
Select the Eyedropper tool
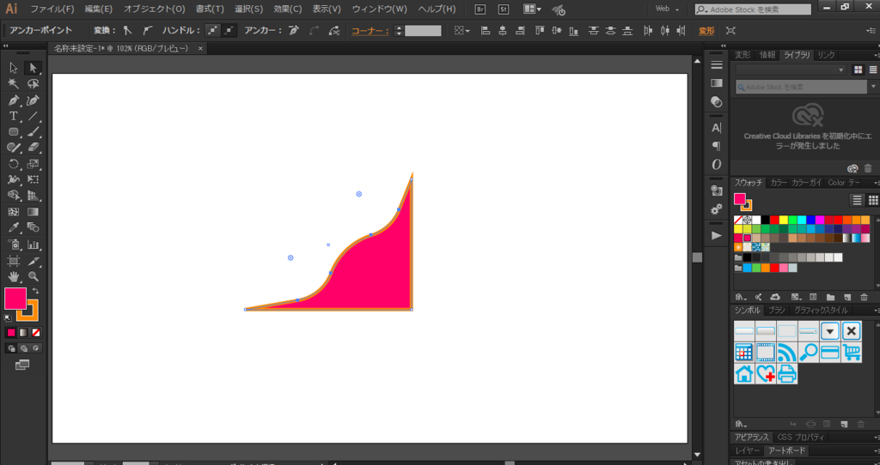(x=14, y=227)
